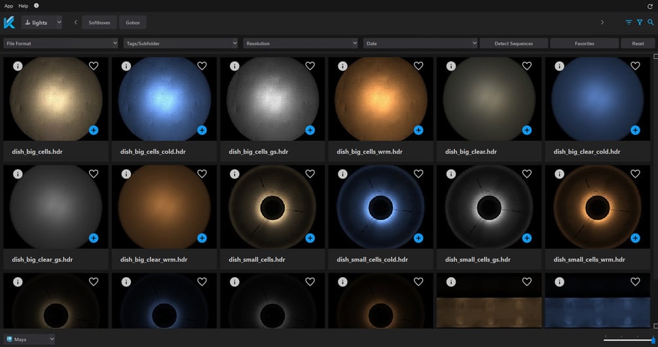Image resolution: width=658 pixels, height=347 pixels.
Task: Click the dish_big_clear_wrm.hdr file name
Action: click(x=154, y=260)
